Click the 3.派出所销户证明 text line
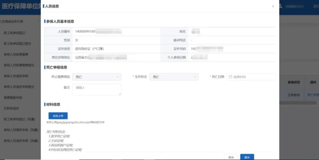This screenshot has height=160, width=319. coord(61,145)
